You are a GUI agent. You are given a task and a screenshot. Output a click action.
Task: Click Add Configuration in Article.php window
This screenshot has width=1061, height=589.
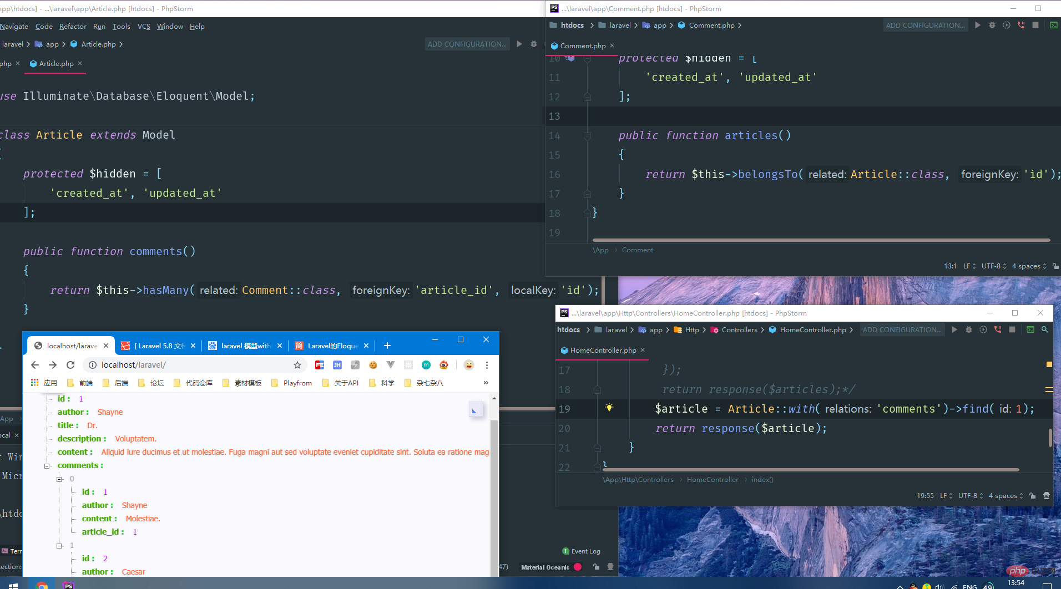pyautogui.click(x=467, y=44)
